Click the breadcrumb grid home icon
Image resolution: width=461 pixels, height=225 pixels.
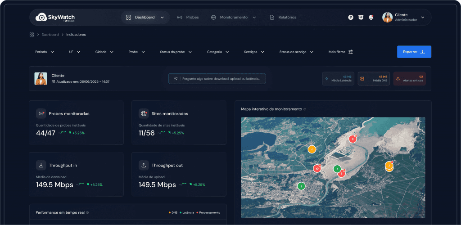pyautogui.click(x=32, y=35)
